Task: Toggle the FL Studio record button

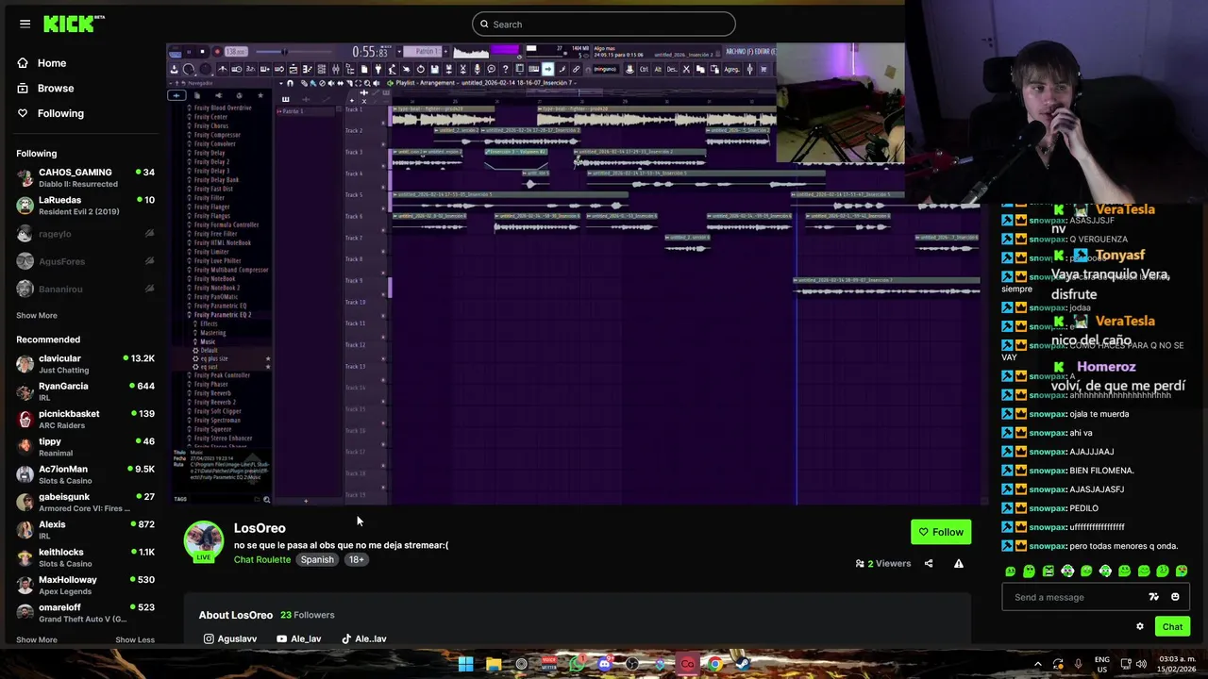Action: [217, 51]
